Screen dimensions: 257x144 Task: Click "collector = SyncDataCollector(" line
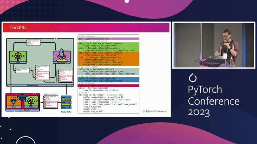click(96, 69)
